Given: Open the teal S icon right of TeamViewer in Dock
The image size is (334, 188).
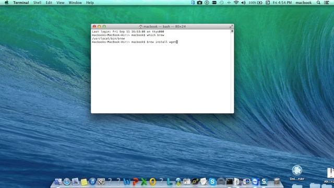Looking at the screenshot, I should point(264,182).
